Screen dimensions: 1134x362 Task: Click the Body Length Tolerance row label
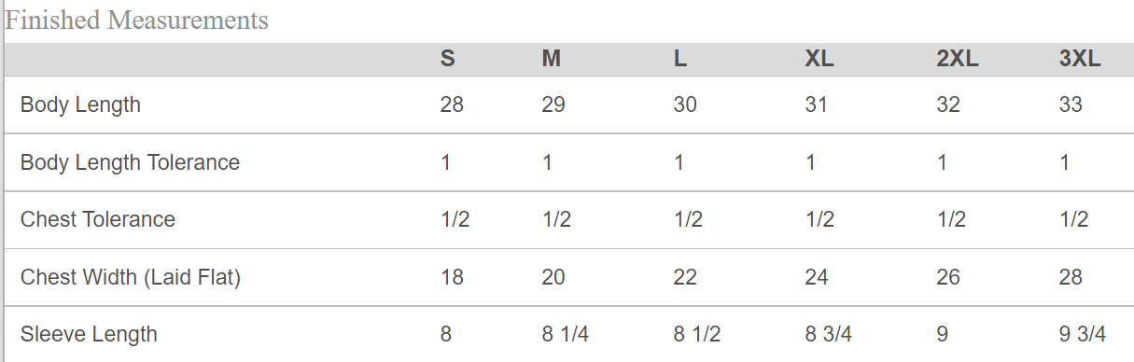click(130, 162)
